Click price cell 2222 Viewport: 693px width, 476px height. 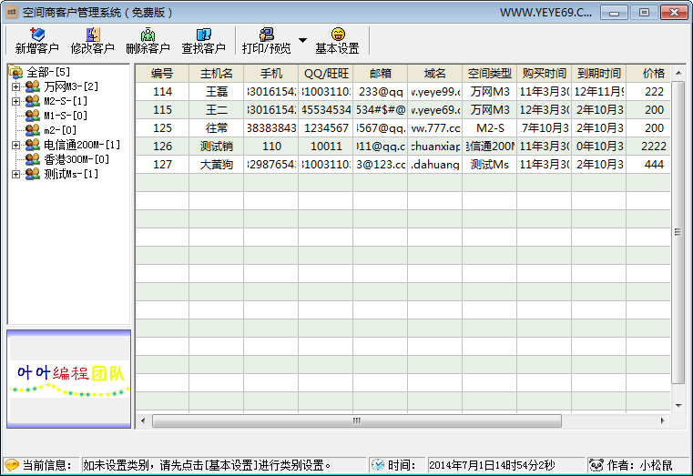tap(648, 147)
